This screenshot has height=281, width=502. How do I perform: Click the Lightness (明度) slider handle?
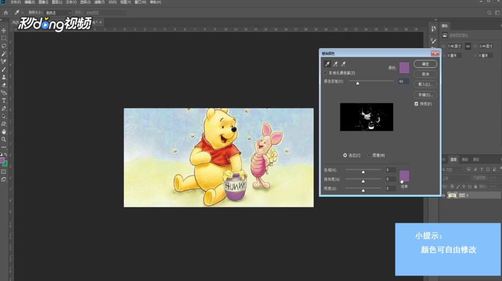(363, 191)
